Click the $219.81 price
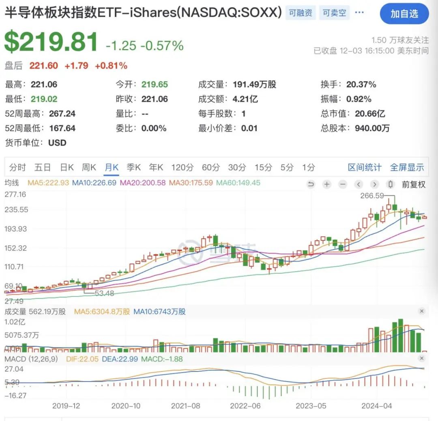Image resolution: width=438 pixels, height=421 pixels. click(x=51, y=42)
